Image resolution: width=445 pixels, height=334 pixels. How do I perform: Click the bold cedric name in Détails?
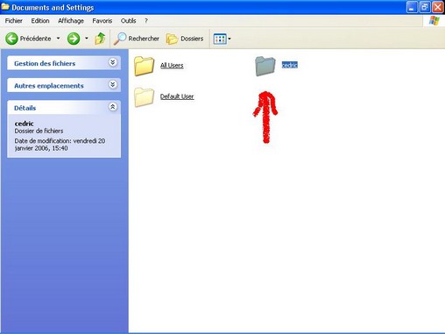click(x=24, y=124)
